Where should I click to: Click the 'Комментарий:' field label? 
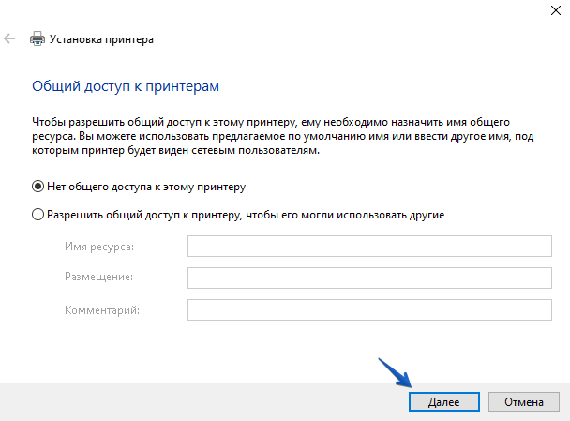point(102,310)
